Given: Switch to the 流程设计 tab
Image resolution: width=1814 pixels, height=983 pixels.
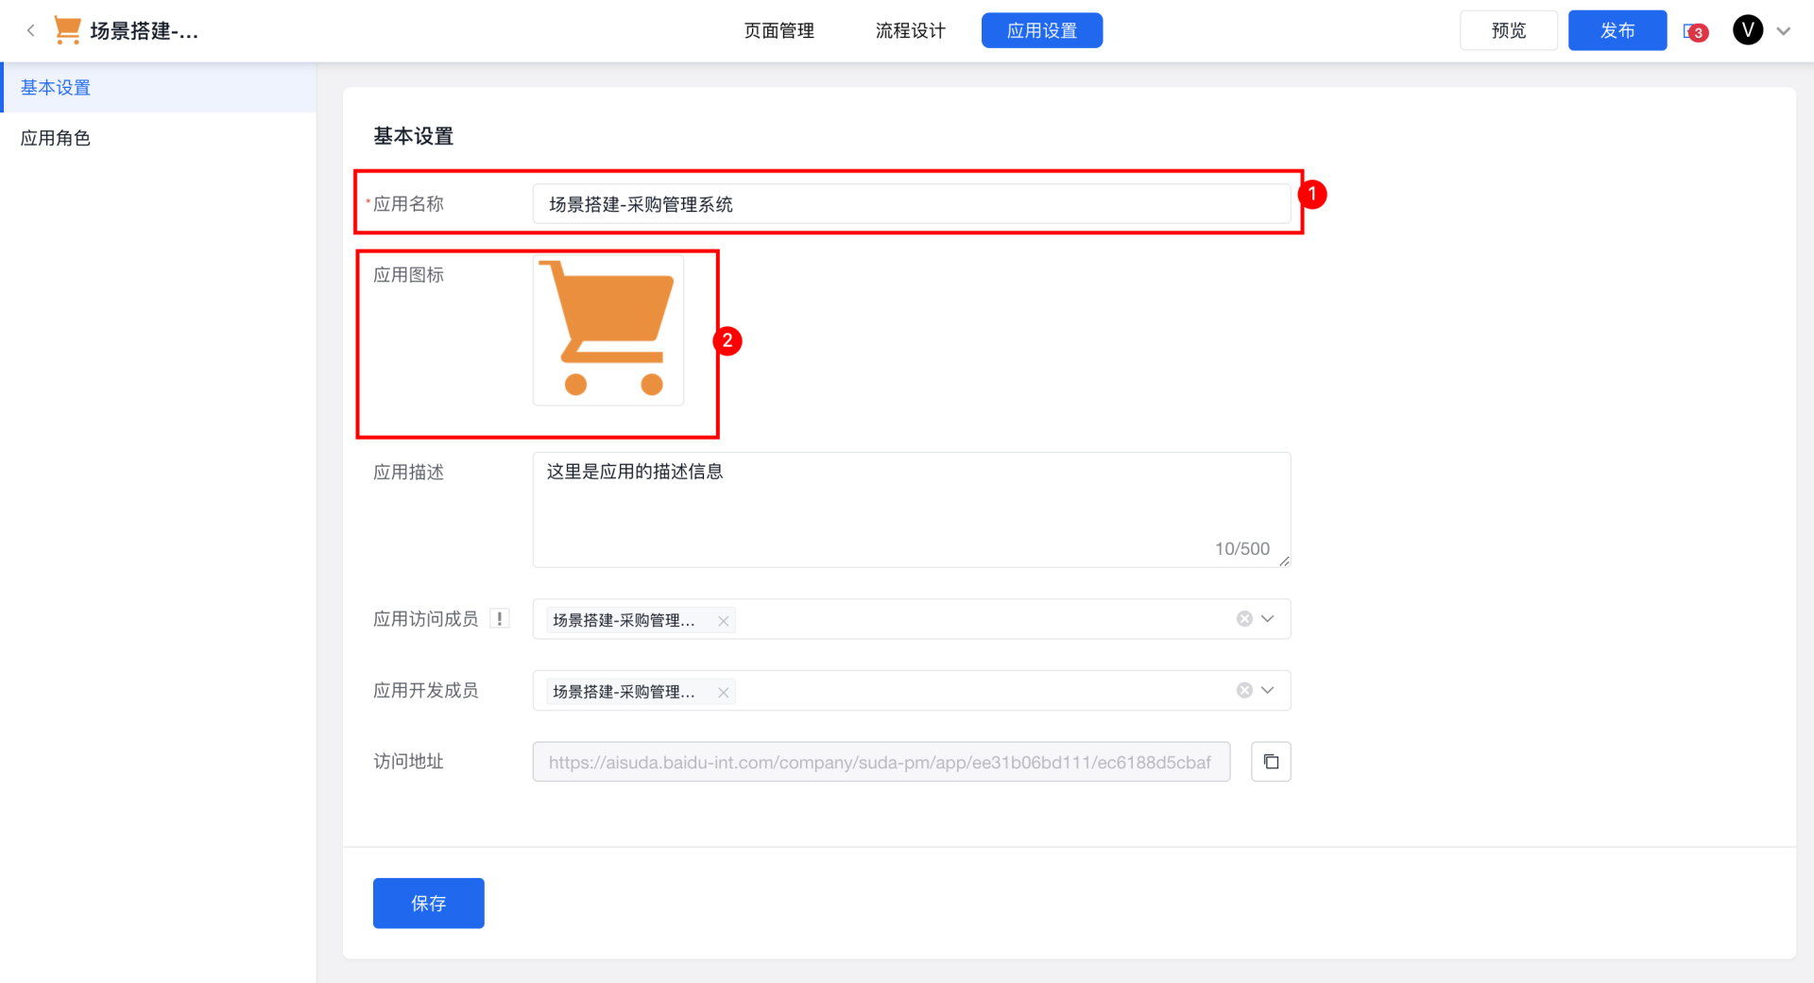Looking at the screenshot, I should click(x=910, y=31).
